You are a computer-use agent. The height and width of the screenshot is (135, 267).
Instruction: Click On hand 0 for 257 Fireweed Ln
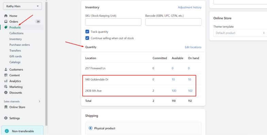189,68
